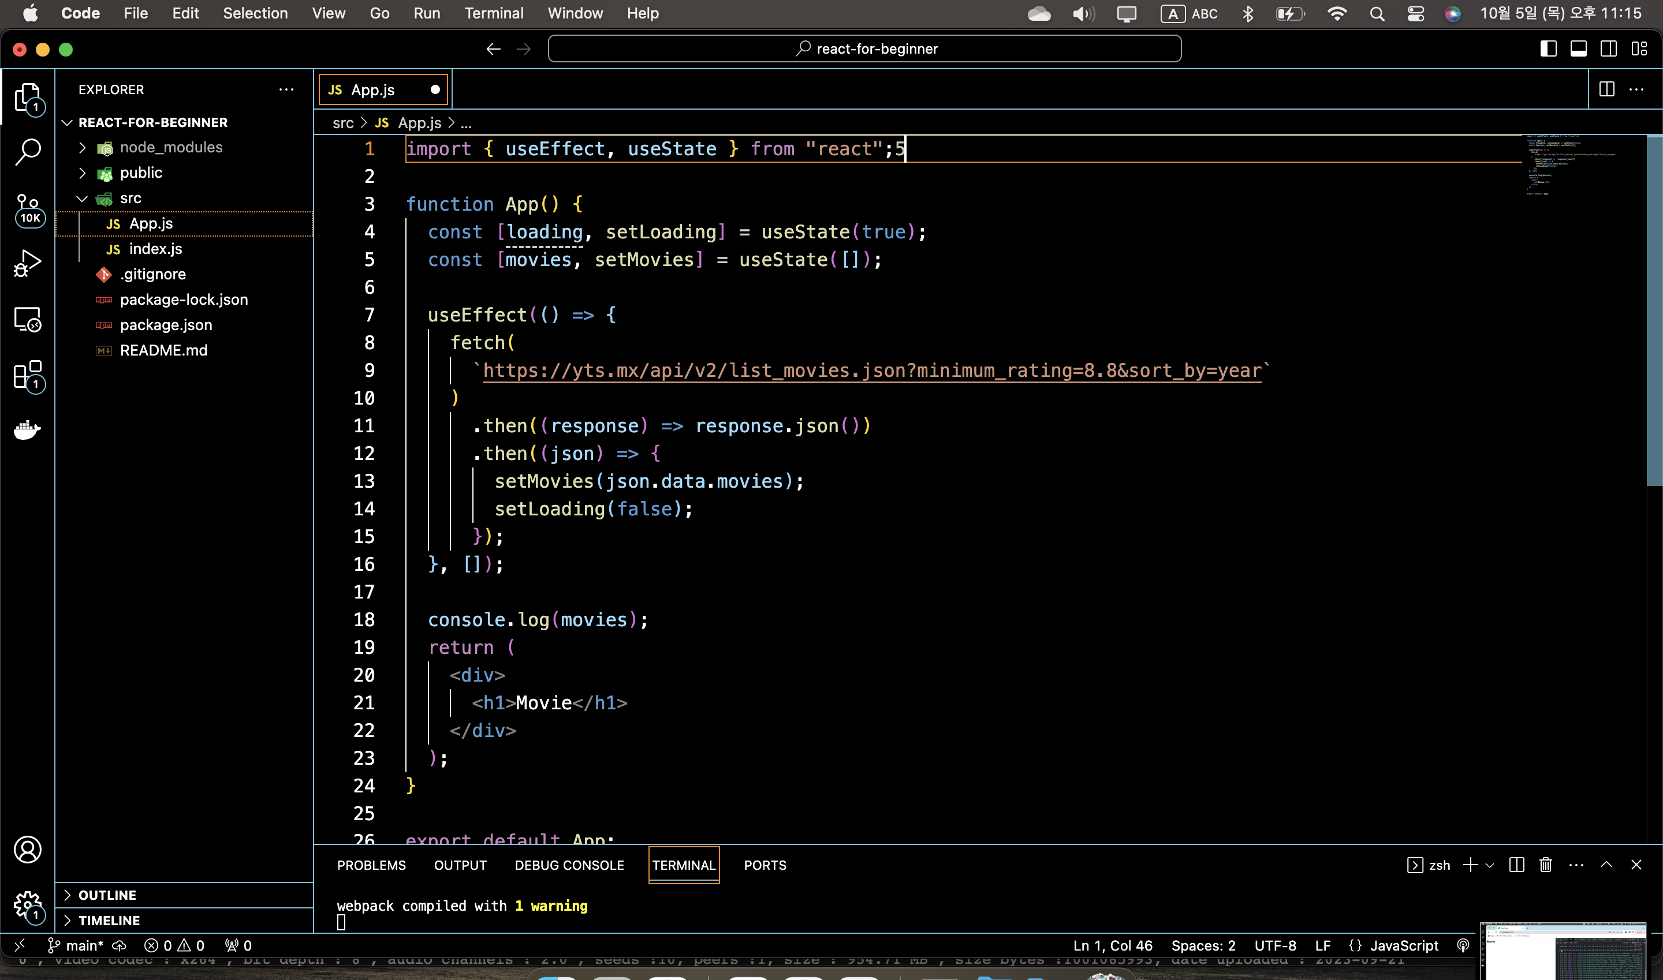
Task: Toggle the Primary Side Bar visibility
Action: coord(1548,48)
